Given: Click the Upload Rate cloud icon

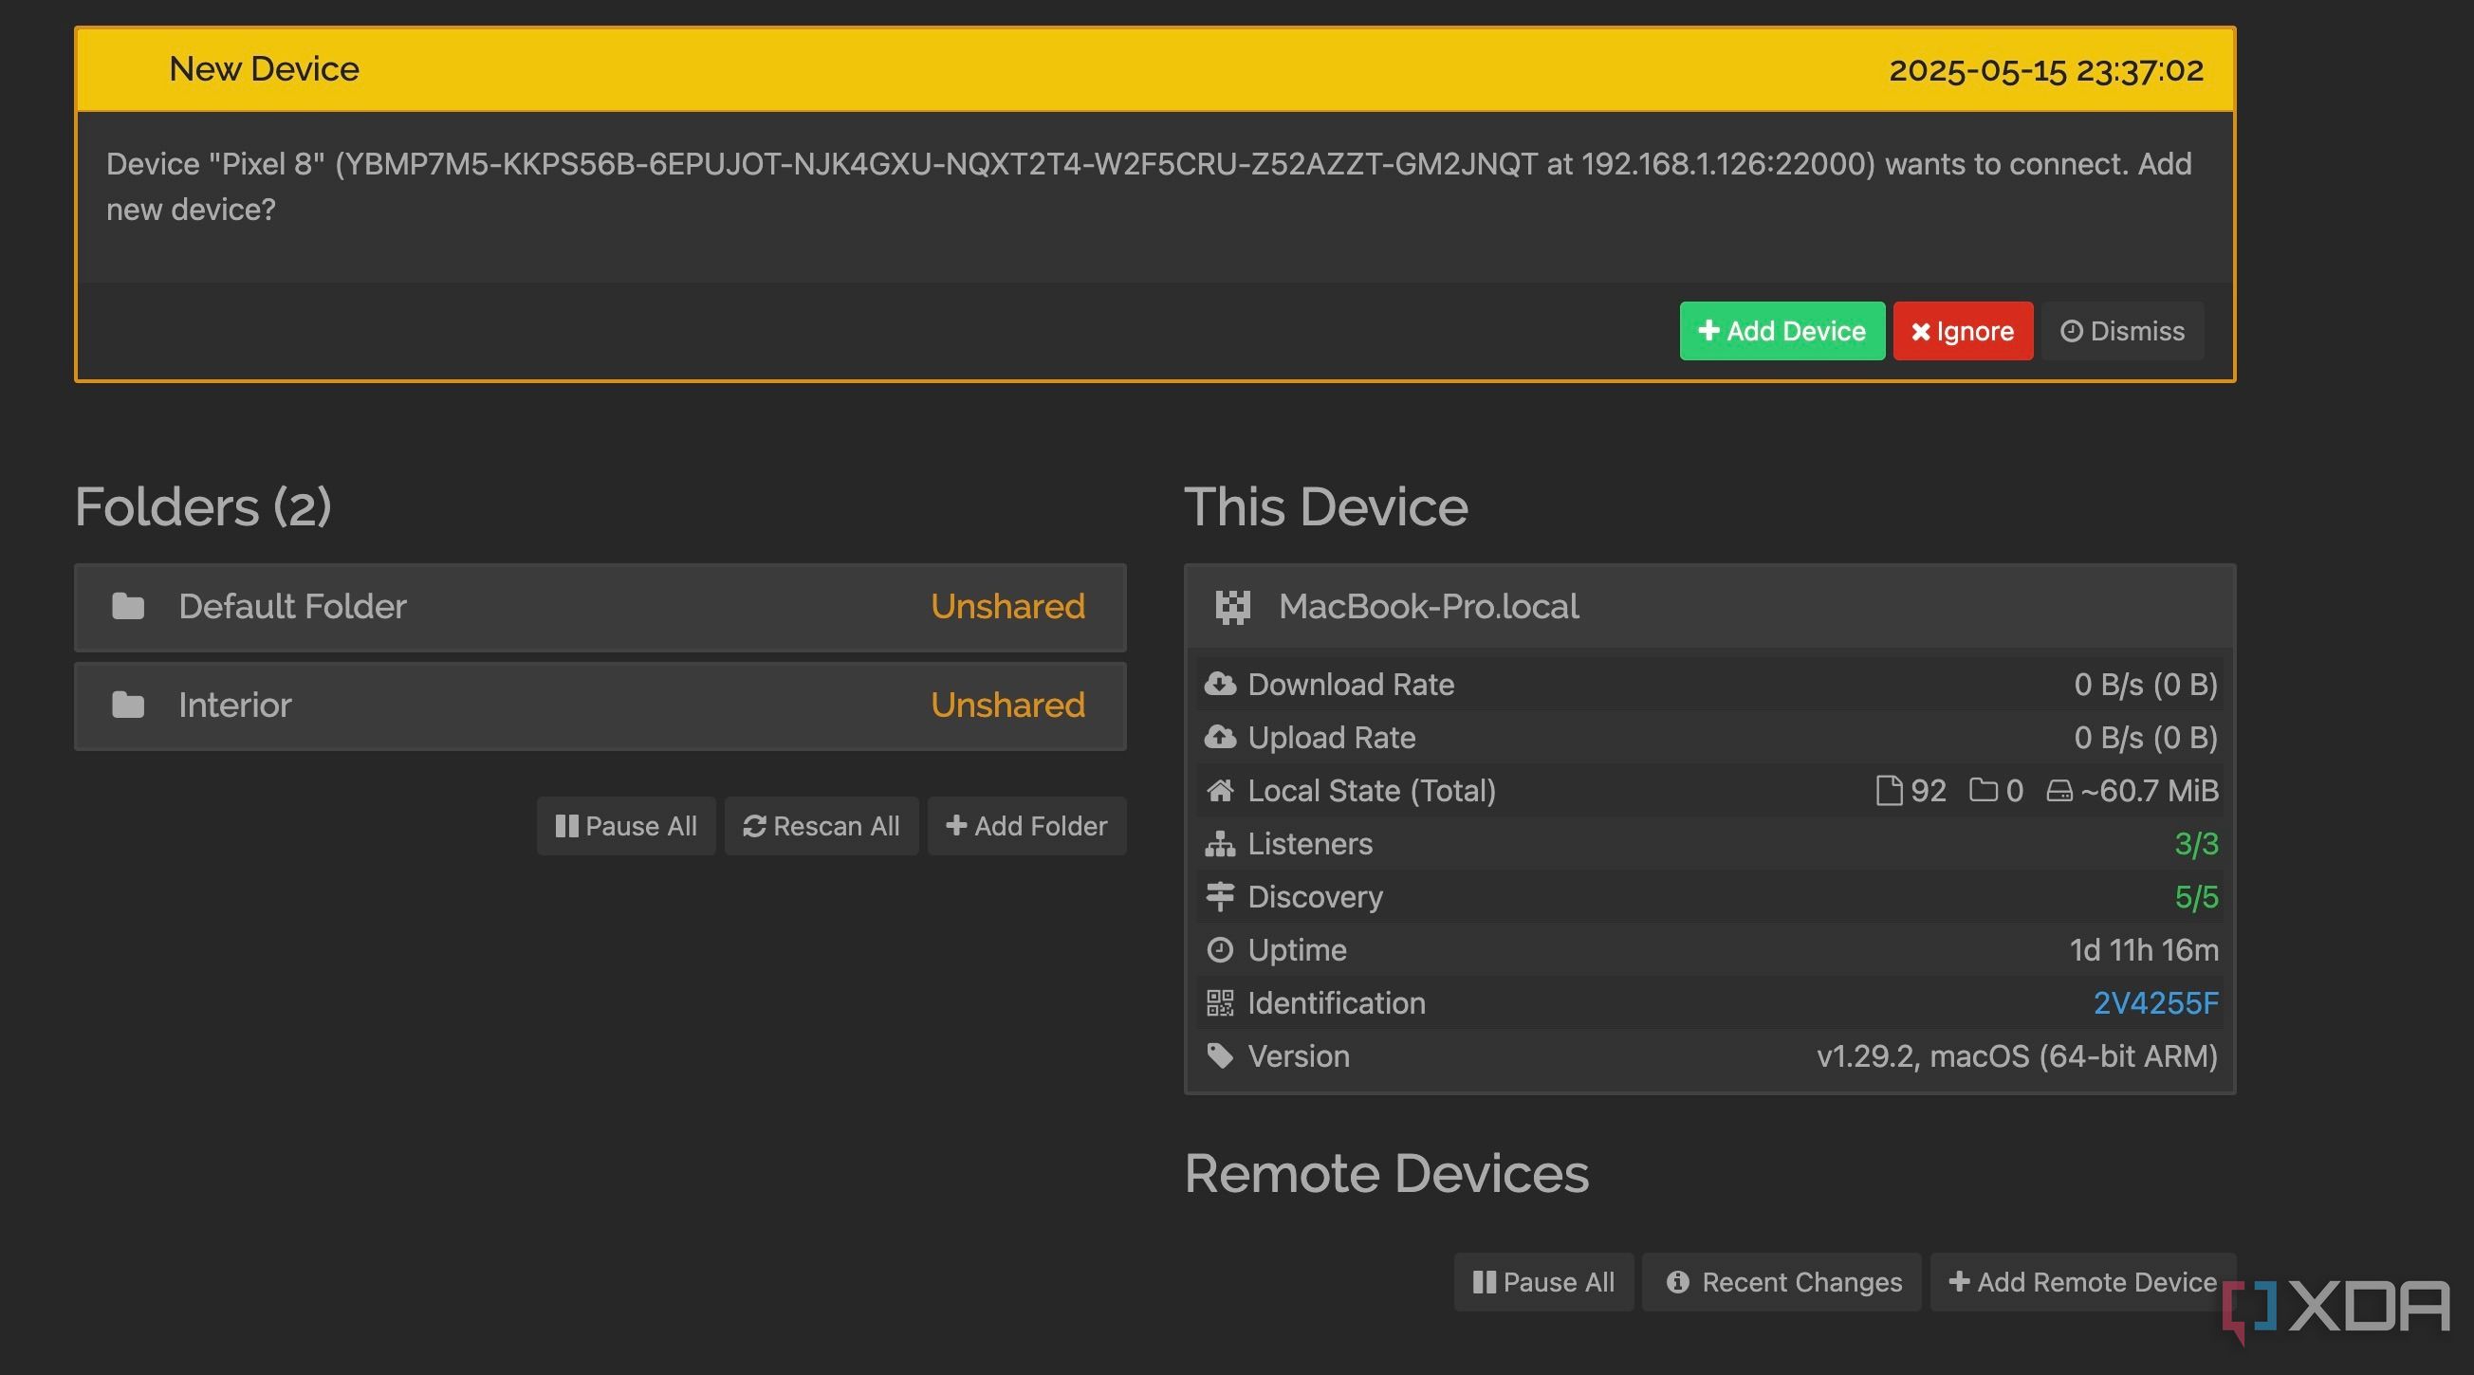Looking at the screenshot, I should pyautogui.click(x=1220, y=737).
